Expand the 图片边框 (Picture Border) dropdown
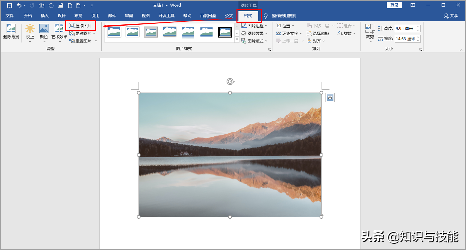Viewport: 466px width, 250px height. 254,26
